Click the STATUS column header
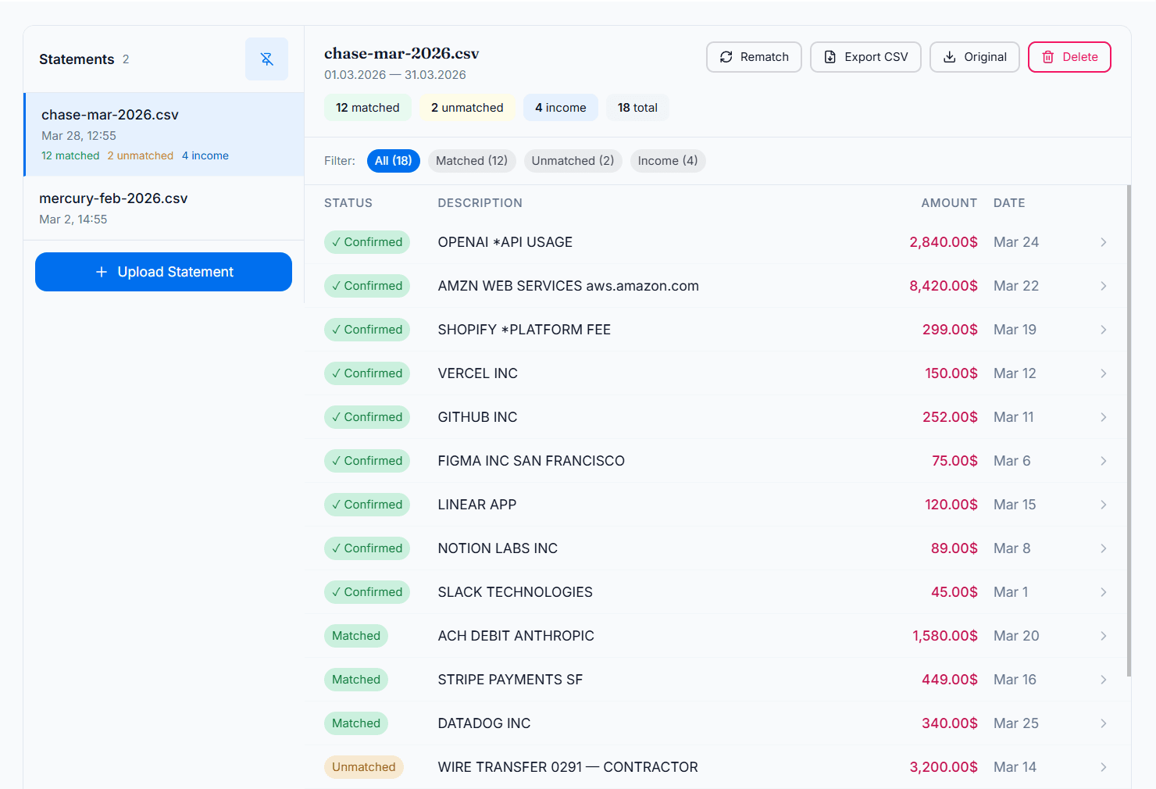Viewport: 1156px width, 789px height. 348,203
